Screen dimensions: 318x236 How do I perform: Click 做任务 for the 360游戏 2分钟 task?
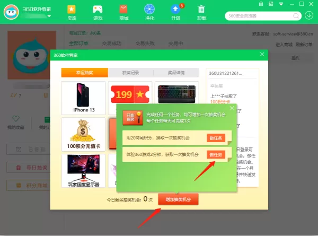pyautogui.click(x=216, y=155)
